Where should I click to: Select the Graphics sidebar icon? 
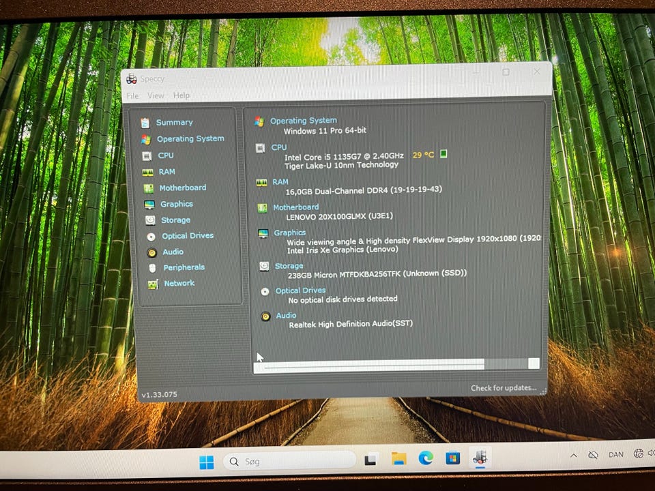149,204
